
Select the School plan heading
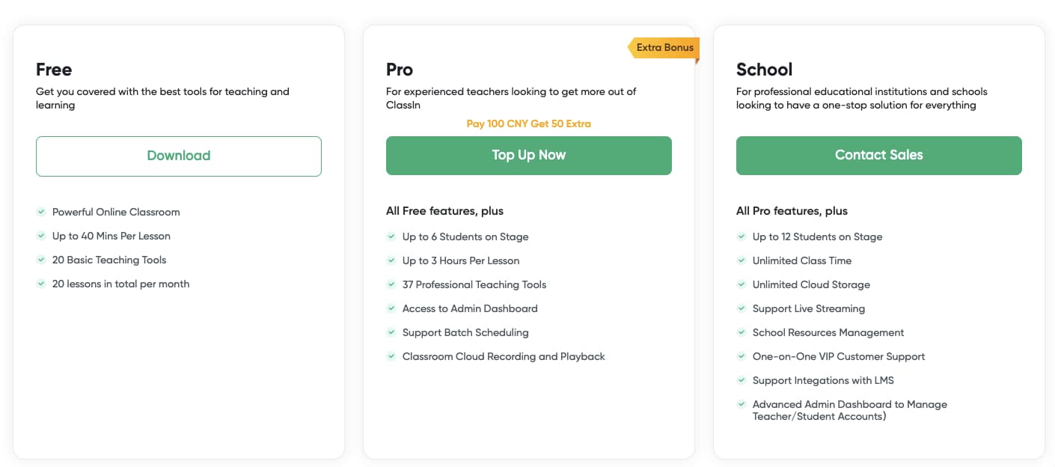pos(764,70)
